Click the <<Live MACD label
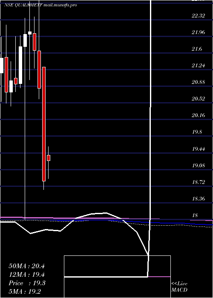 click(x=179, y=287)
